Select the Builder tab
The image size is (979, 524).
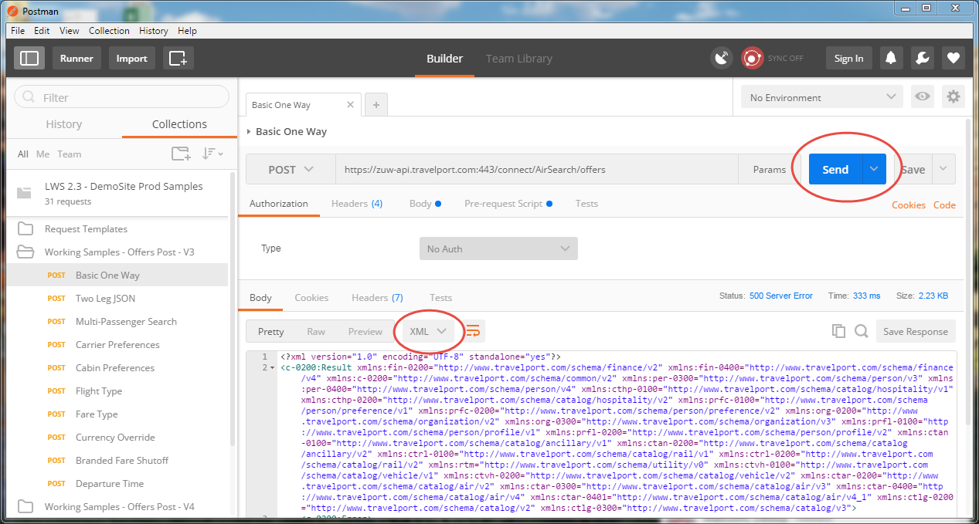coord(445,59)
